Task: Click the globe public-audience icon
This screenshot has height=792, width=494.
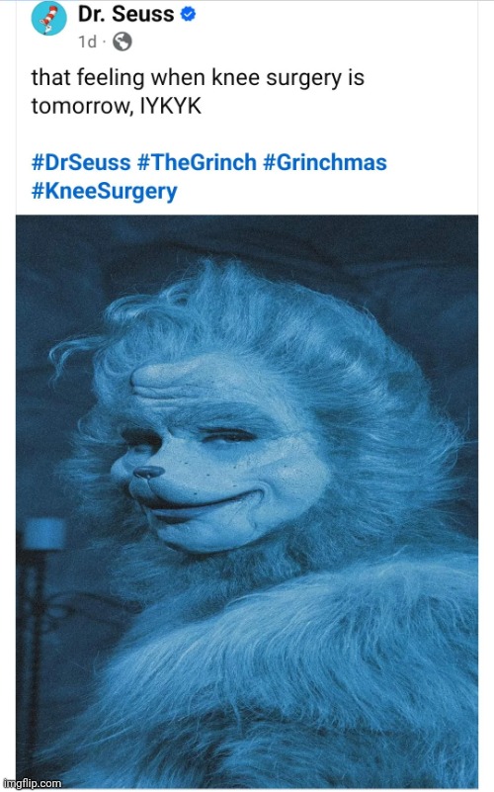Action: 122,42
